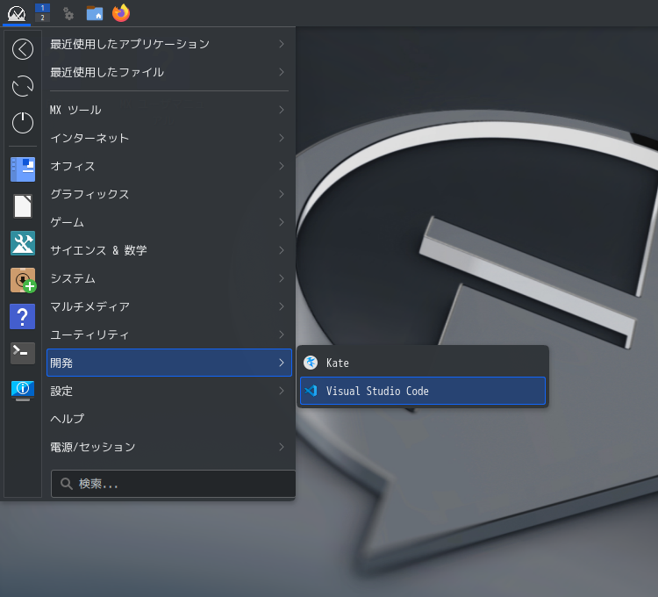Open the system information monitor icon
Viewport: 658px width, 597px height.
tap(23, 391)
